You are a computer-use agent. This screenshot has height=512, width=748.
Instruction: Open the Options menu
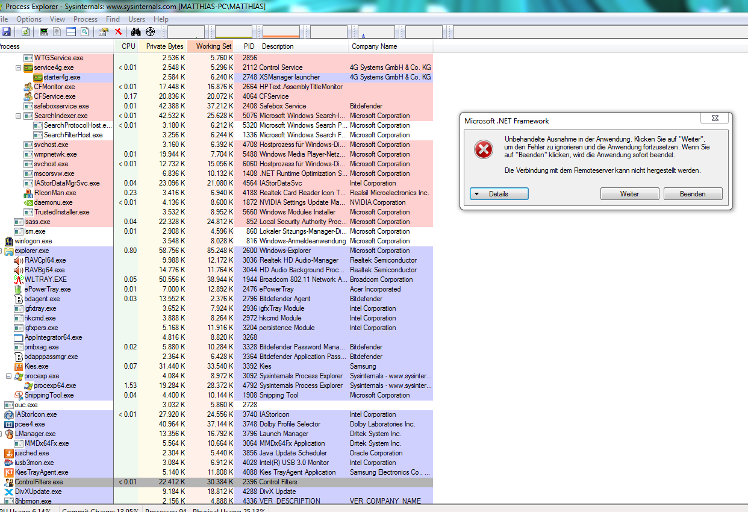29,19
